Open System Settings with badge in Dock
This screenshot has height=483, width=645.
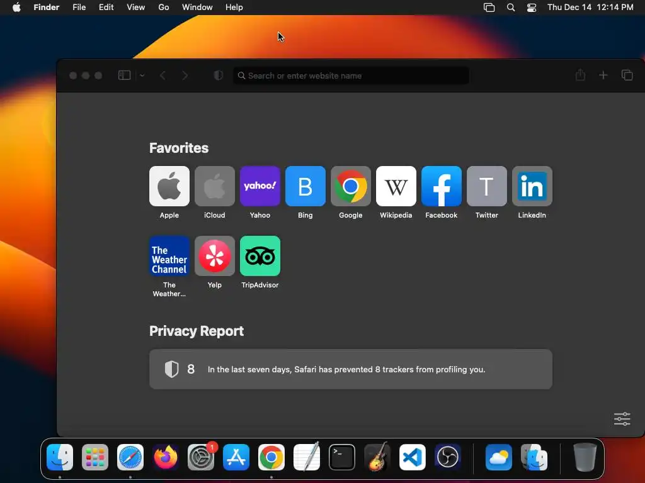201,457
